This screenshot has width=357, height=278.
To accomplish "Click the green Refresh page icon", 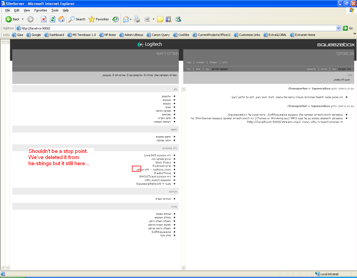I will click(x=52, y=19).
